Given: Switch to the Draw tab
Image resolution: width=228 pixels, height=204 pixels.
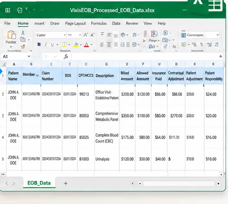Looking at the screenshot, I should click(55, 23).
